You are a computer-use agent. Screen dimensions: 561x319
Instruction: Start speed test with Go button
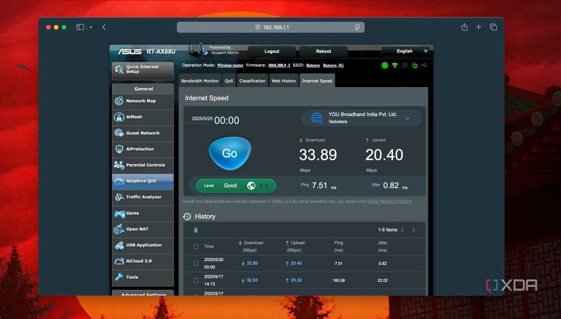230,153
